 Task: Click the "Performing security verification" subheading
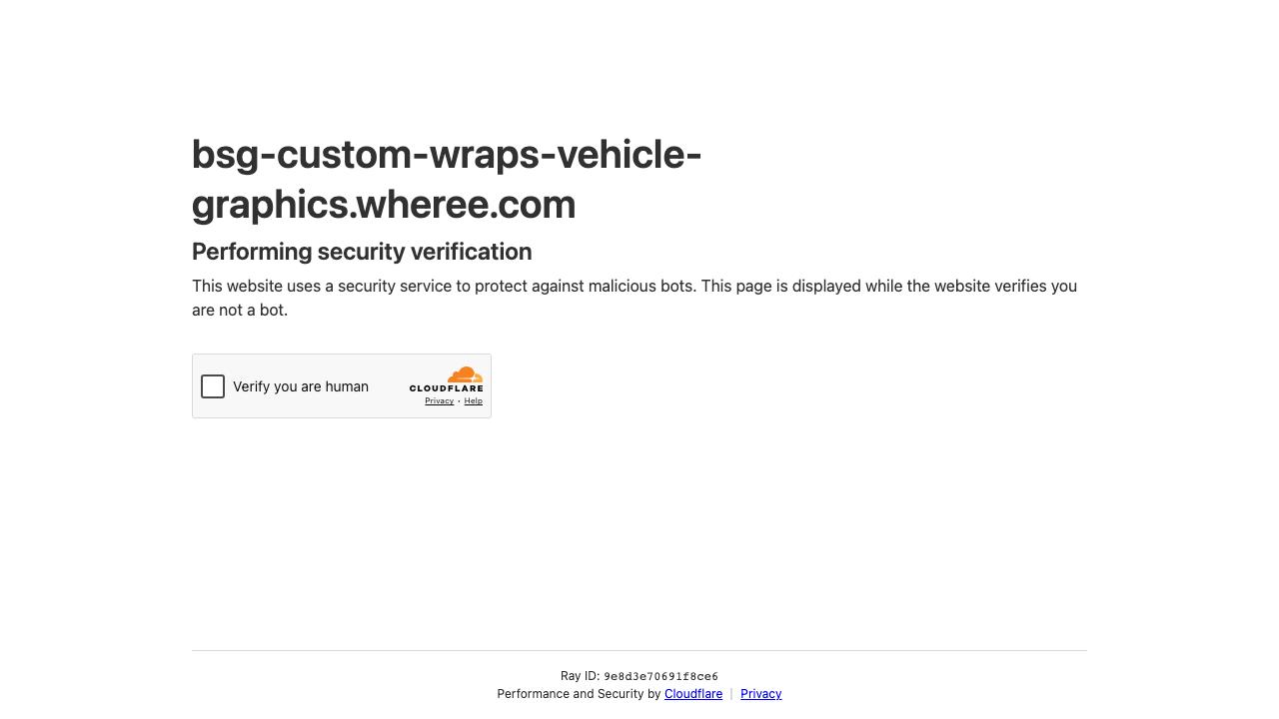pos(362,252)
